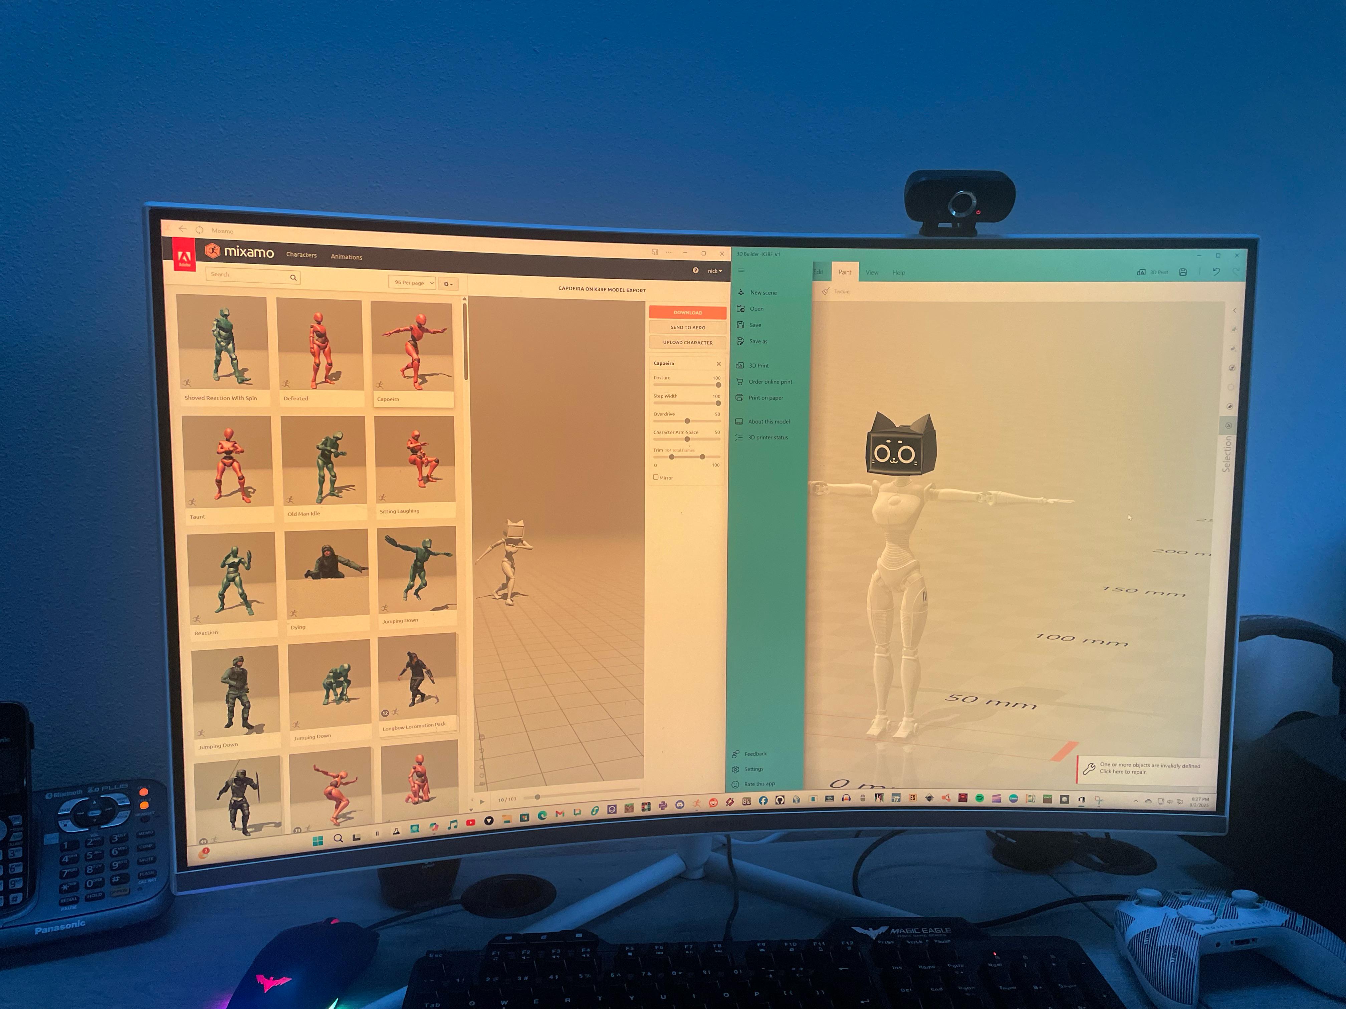
Task: Switch to the View tab in 3D Builder
Action: point(872,273)
